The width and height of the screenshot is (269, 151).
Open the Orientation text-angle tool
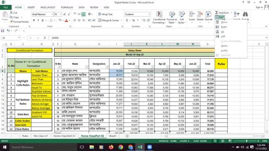pyautogui.click(x=90, y=14)
